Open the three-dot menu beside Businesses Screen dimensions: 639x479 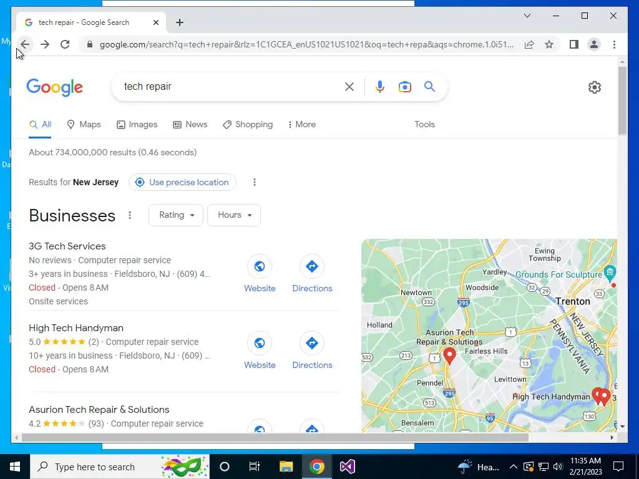130,215
